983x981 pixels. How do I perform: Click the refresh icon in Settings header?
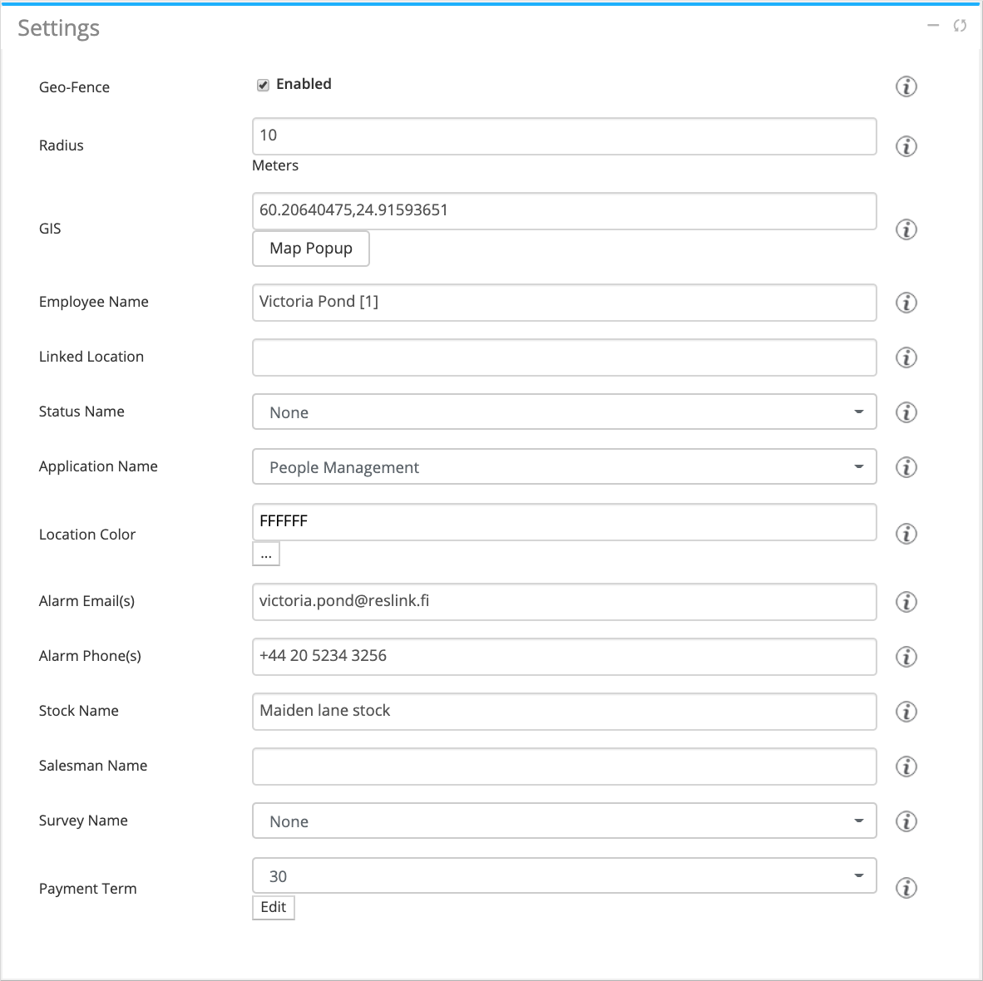(960, 26)
